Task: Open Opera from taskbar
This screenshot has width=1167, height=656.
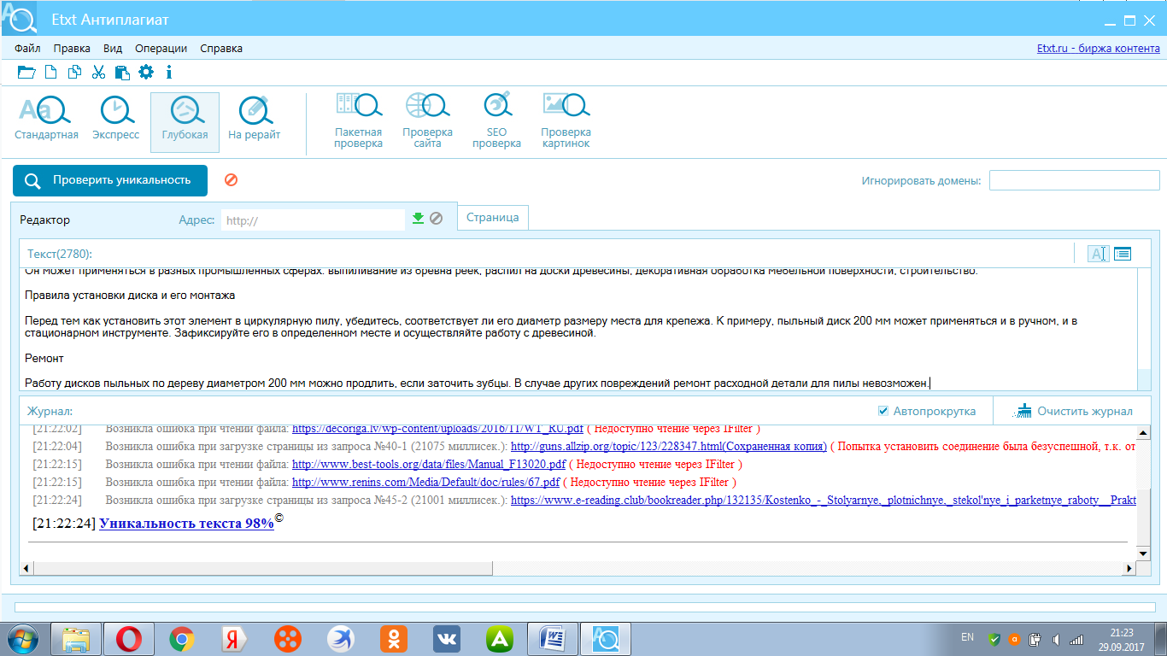Action: pyautogui.click(x=129, y=638)
